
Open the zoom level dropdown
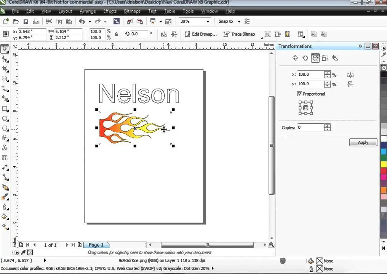[207, 21]
